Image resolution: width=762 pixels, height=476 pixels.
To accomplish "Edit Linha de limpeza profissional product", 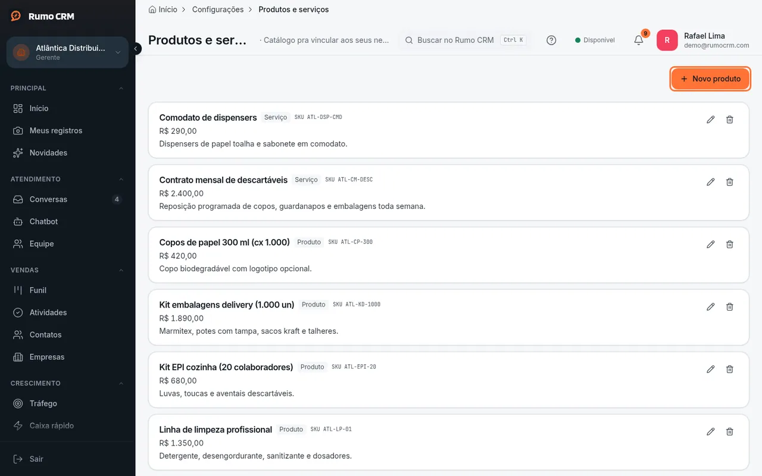I will (x=710, y=432).
